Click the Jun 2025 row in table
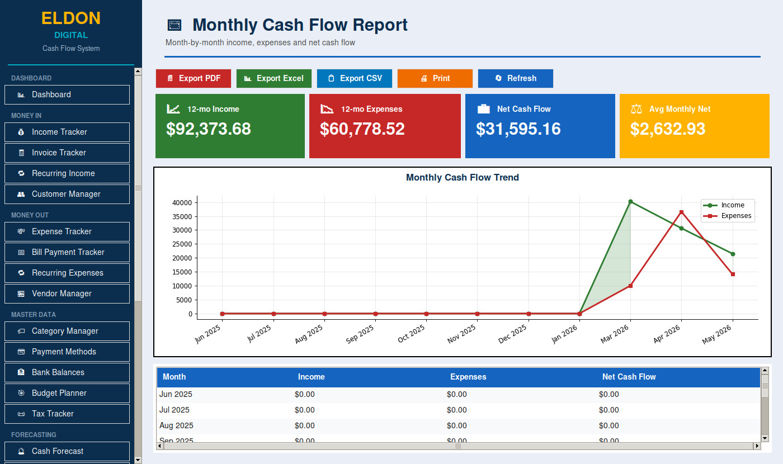783x464 pixels. (x=459, y=395)
